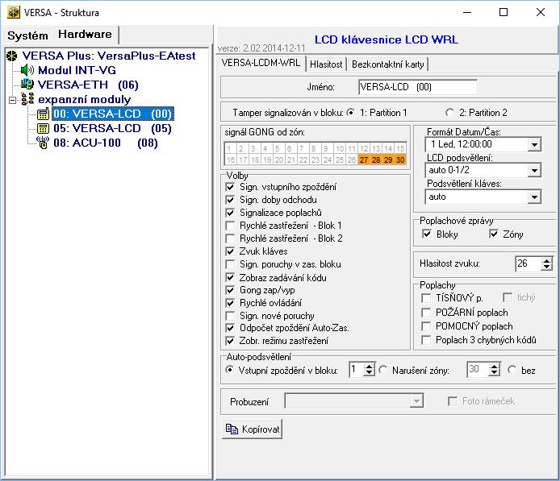Decrease Vstupní zpoždění v bloku number
The height and width of the screenshot is (481, 560).
point(369,373)
